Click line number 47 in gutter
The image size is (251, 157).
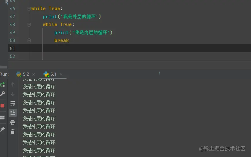(12, 17)
